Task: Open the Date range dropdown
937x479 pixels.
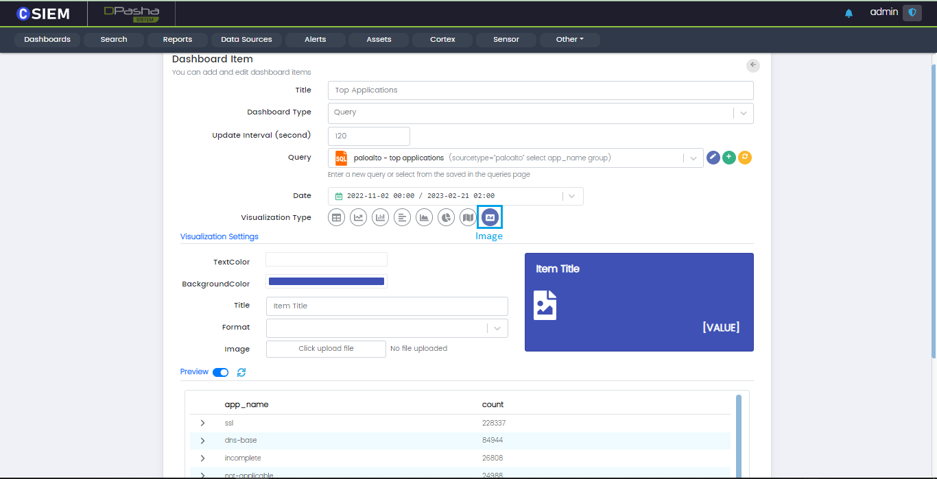Action: [x=571, y=196]
